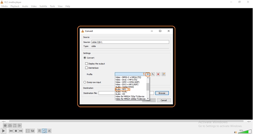Click the Browse button

pyautogui.click(x=162, y=93)
